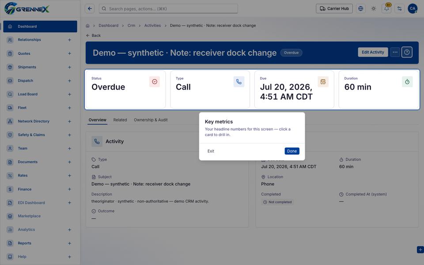Expand the Relationships sidebar section
The image size is (424, 265).
point(69,40)
